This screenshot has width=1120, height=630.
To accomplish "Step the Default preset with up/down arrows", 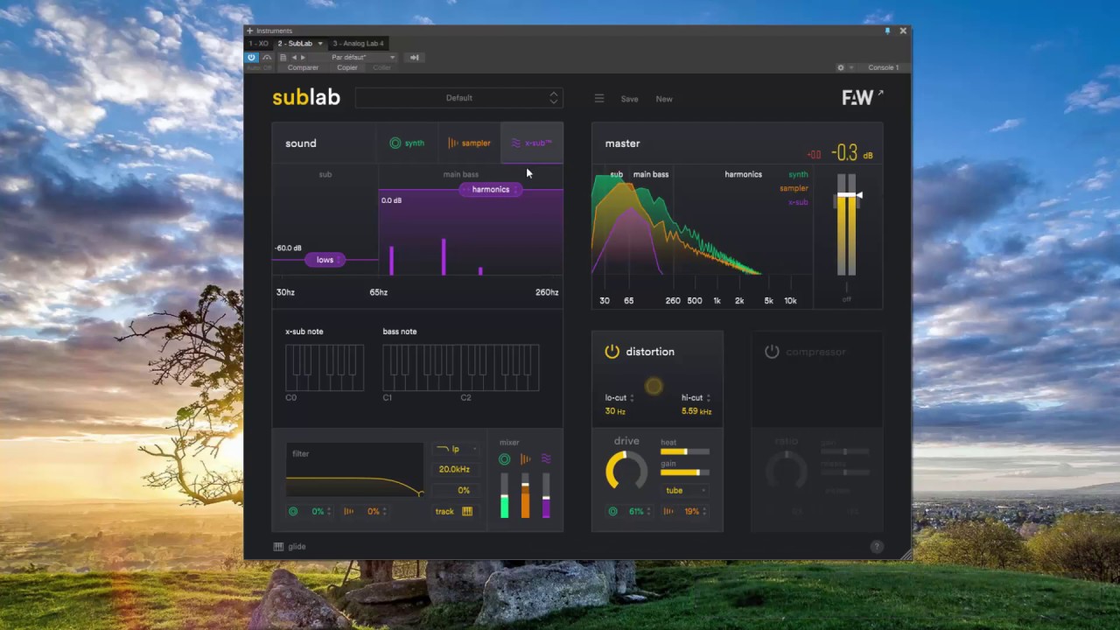I will pos(553,98).
